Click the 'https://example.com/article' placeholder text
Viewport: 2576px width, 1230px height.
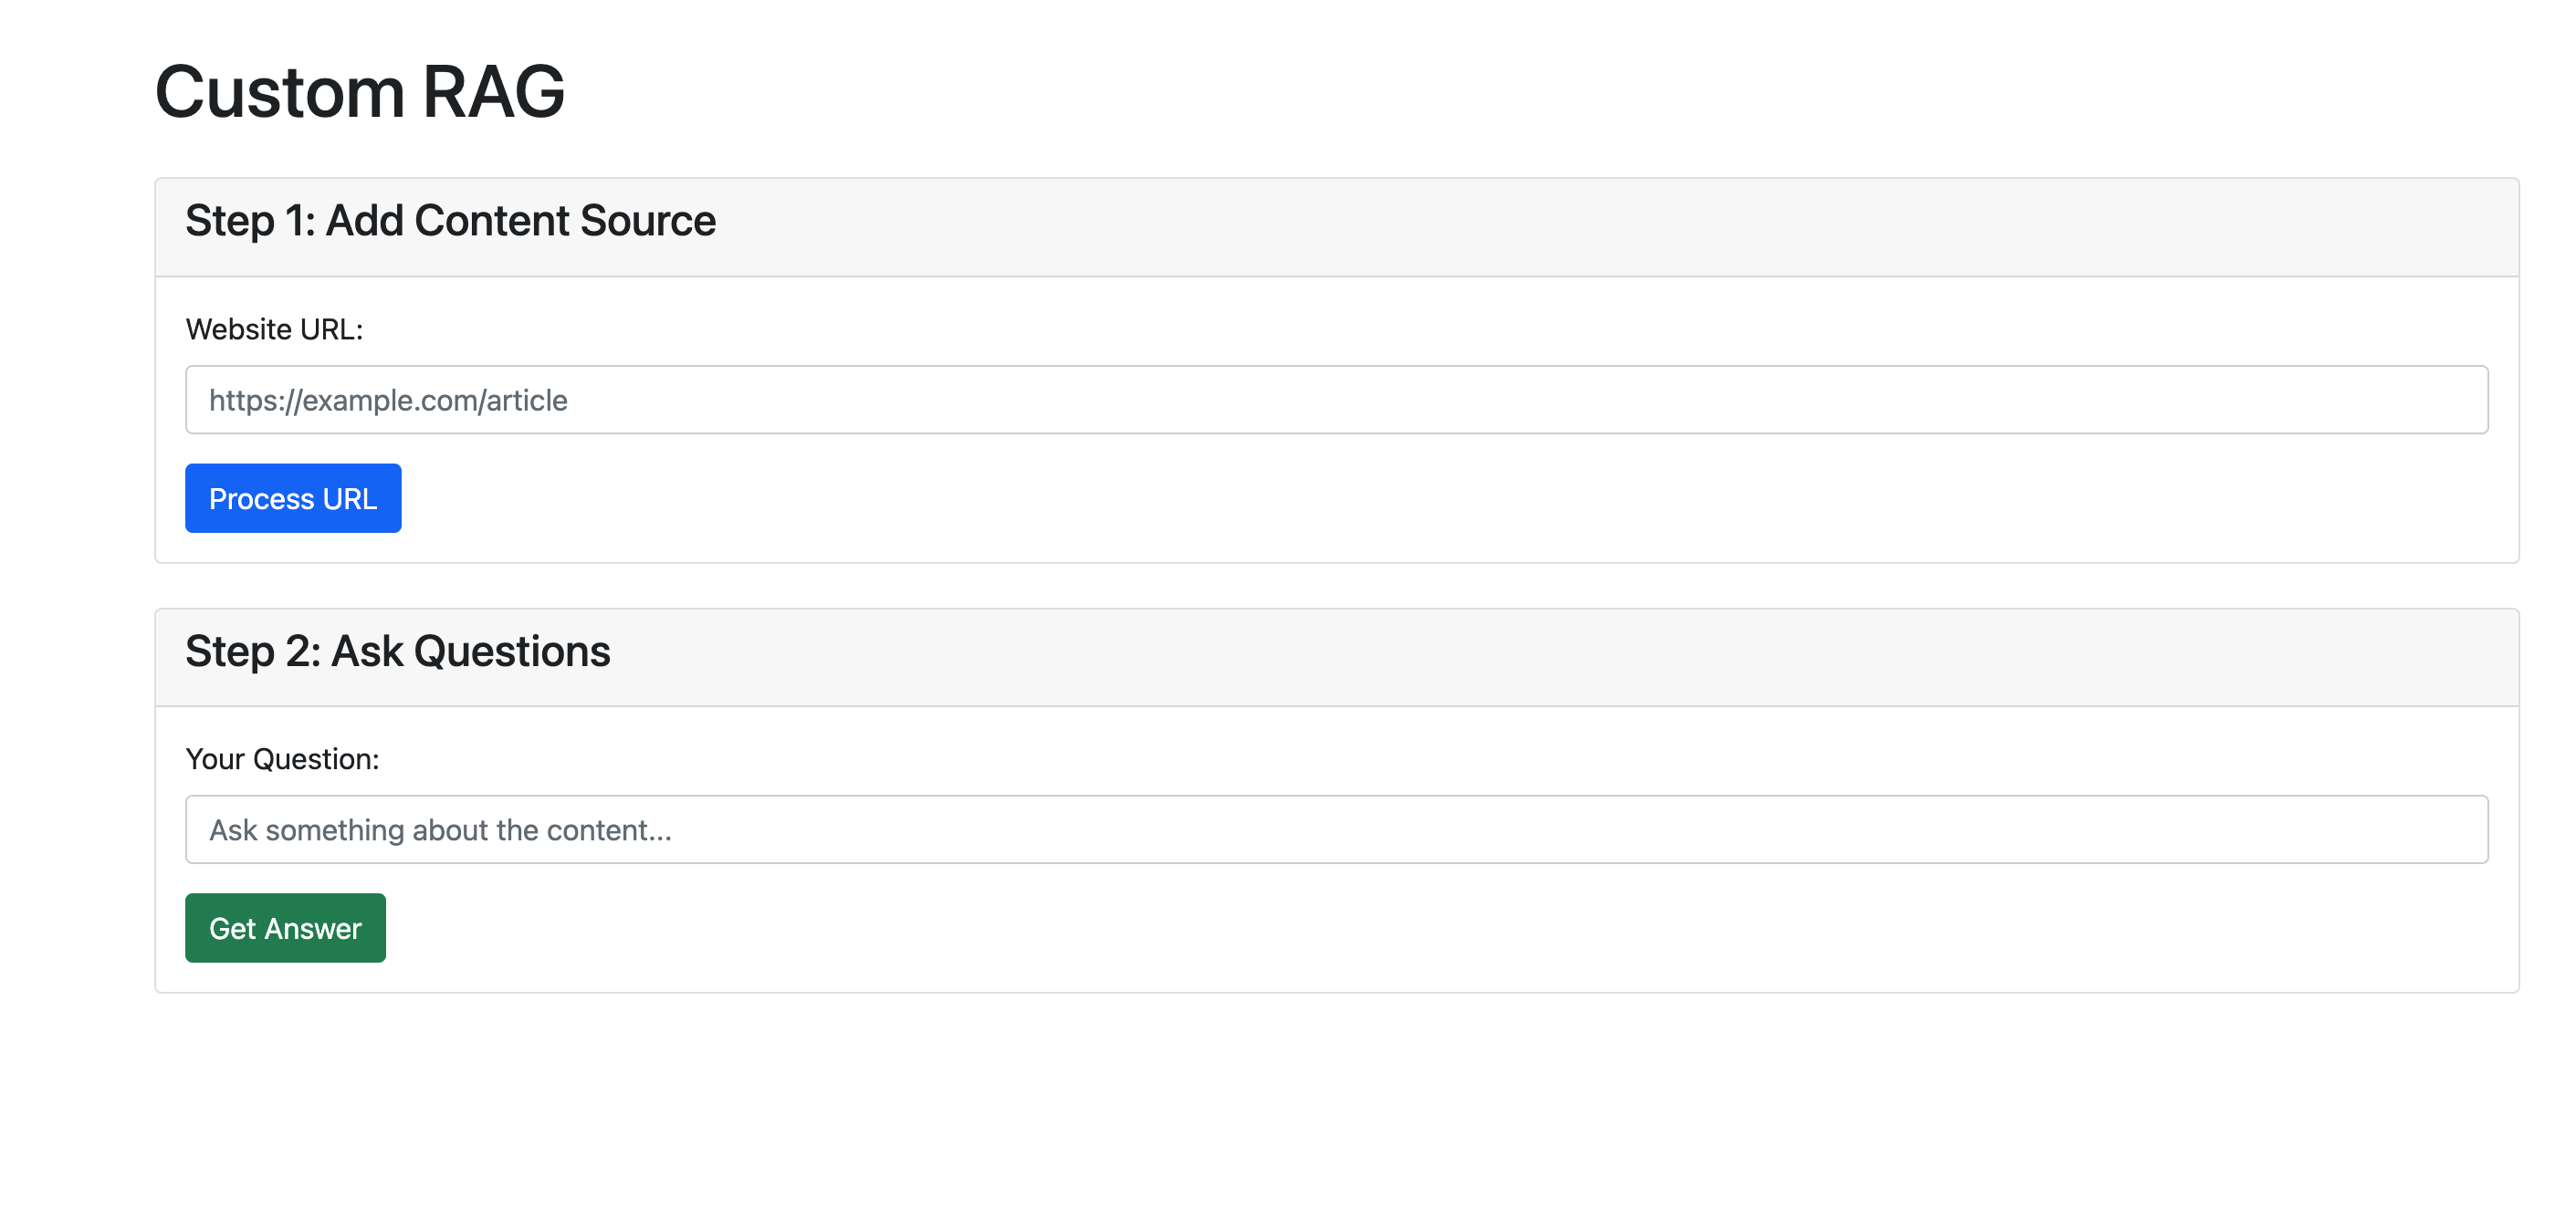coord(388,400)
